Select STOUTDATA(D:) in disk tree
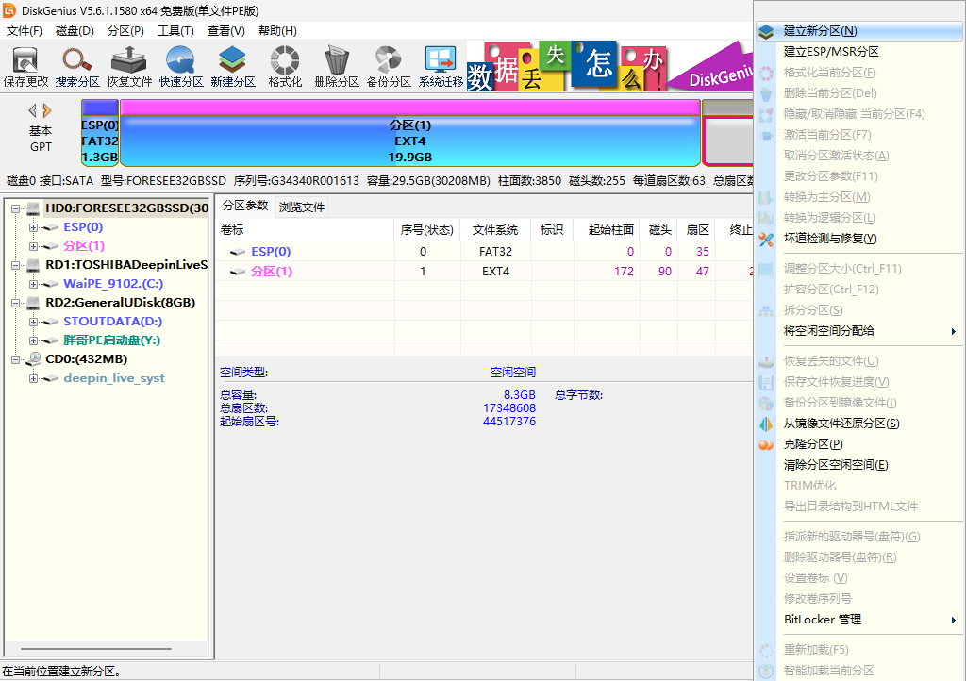Screen dimensions: 966x681 [x=113, y=322]
